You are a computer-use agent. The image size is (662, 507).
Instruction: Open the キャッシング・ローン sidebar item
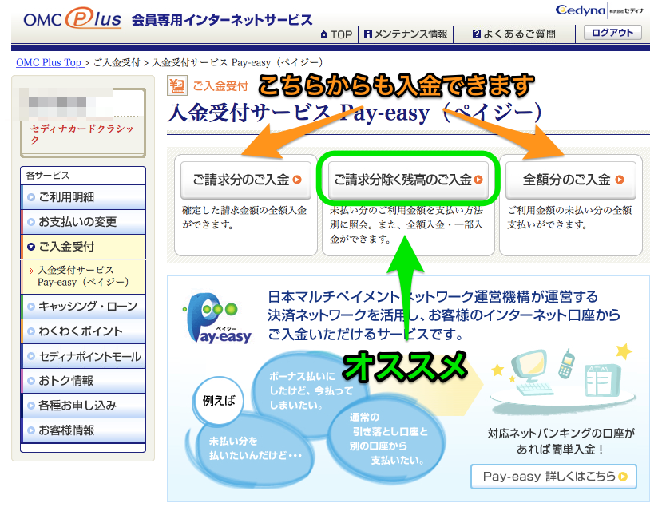click(x=84, y=307)
